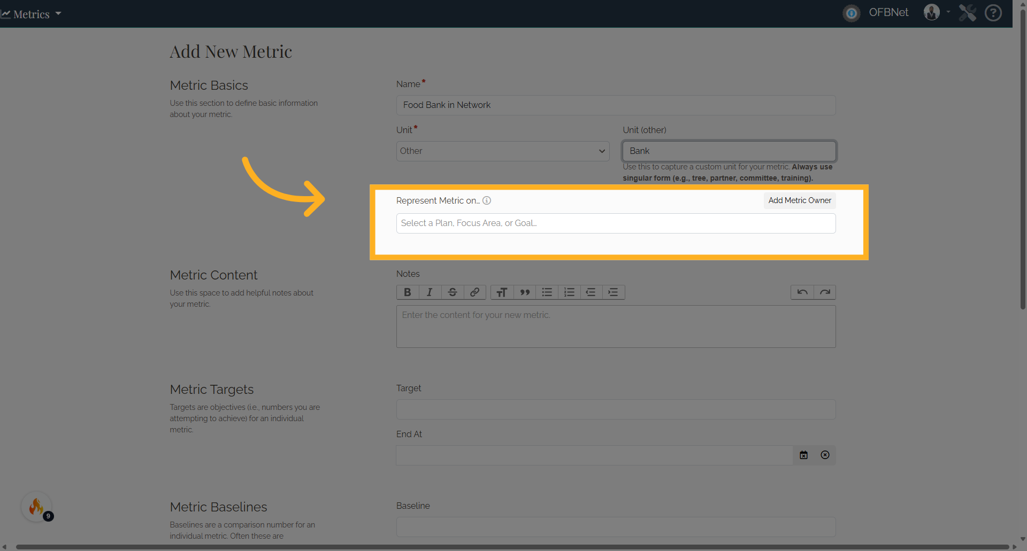Increase indent in Notes editor
This screenshot has width=1027, height=551.
tap(614, 292)
